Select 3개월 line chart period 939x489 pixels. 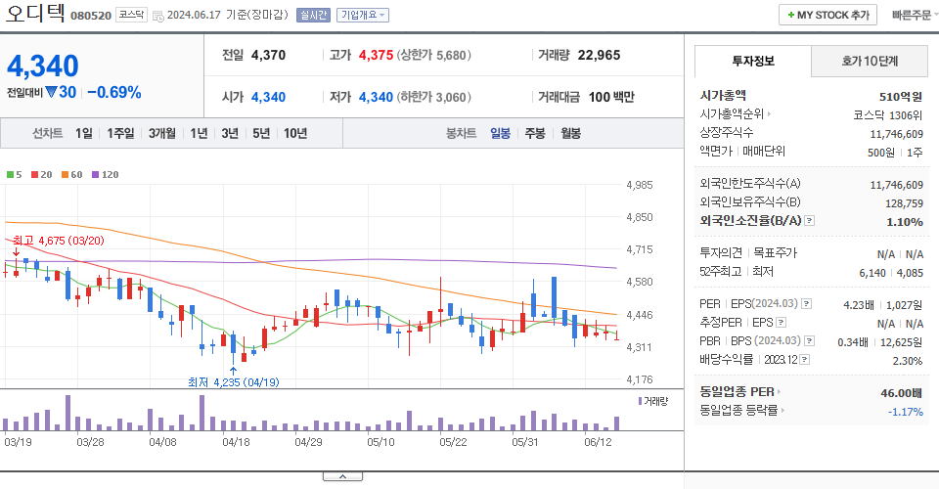[x=161, y=133]
